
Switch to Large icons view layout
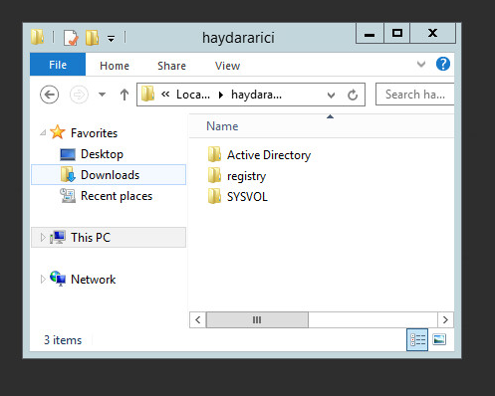click(x=439, y=339)
